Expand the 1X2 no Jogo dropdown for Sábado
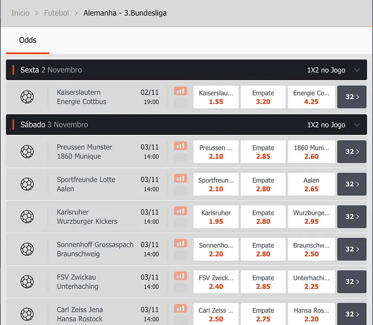This screenshot has height=325, width=373. click(x=357, y=125)
